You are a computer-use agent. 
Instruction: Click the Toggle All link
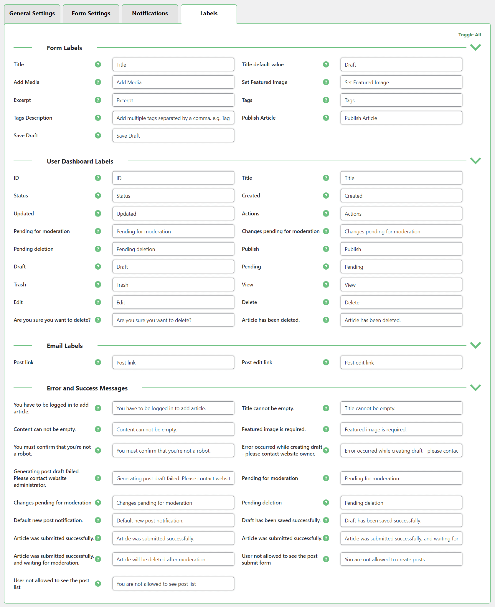pos(469,35)
